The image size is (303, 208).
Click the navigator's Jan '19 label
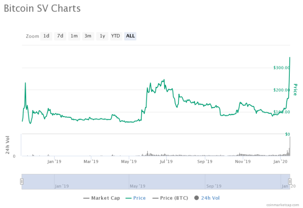pyautogui.click(x=62, y=186)
